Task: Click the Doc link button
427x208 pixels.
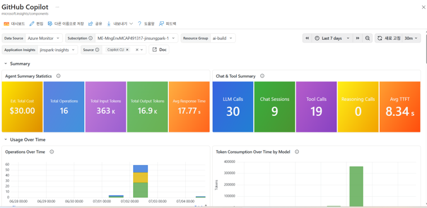Action: pos(159,50)
